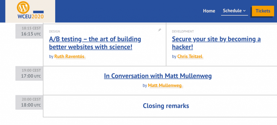277x125 pixels.
Task: Open the Schedule menu item
Action: point(232,11)
